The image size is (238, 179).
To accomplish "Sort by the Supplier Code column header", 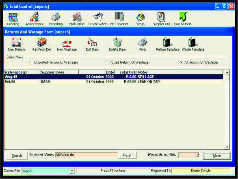I will (59, 72).
